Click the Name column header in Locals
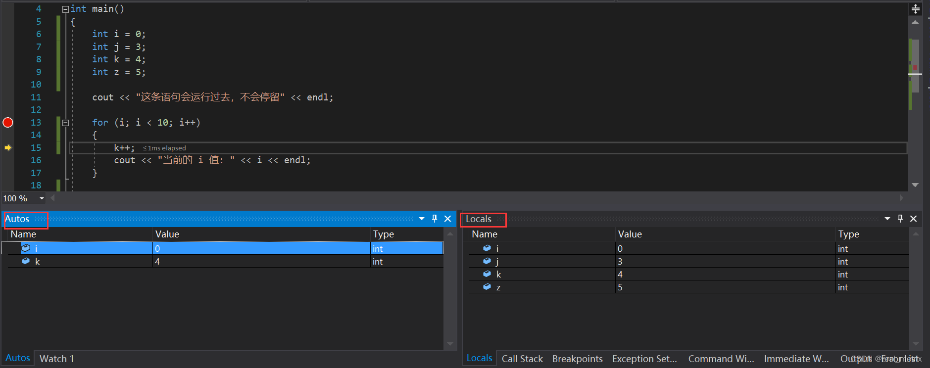 click(485, 234)
